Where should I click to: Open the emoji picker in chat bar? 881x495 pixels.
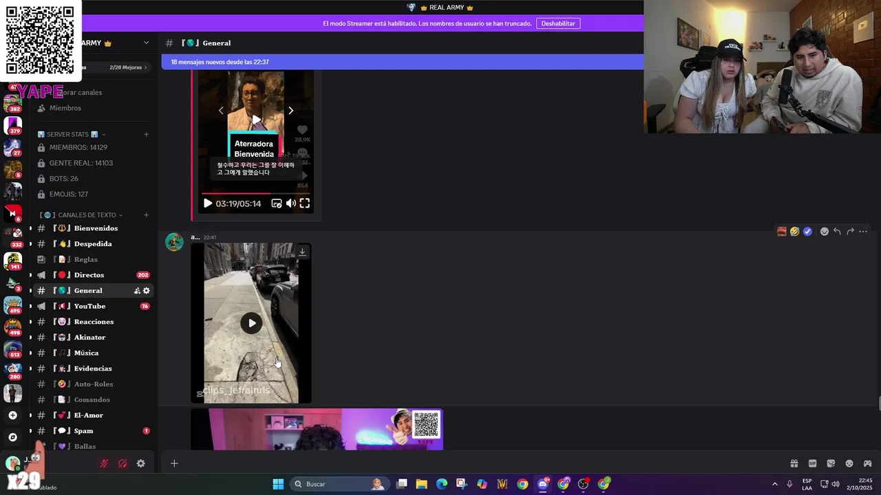point(849,463)
